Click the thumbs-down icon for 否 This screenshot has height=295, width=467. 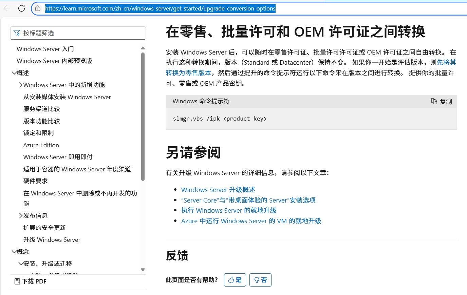pyautogui.click(x=257, y=280)
